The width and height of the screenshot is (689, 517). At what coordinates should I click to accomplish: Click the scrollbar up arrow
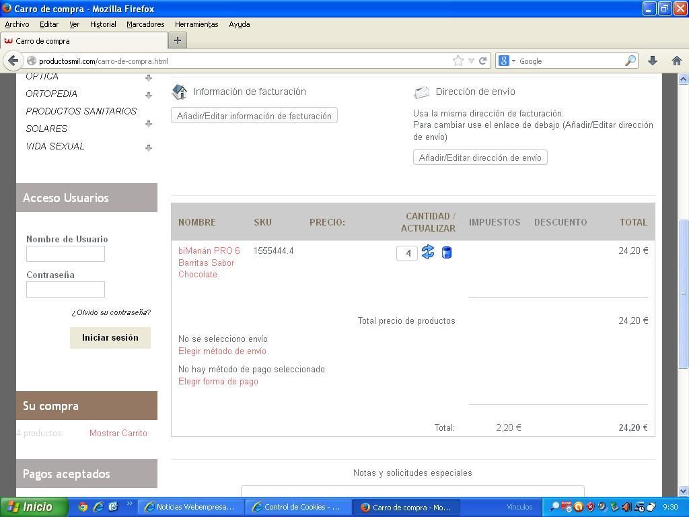click(x=683, y=79)
